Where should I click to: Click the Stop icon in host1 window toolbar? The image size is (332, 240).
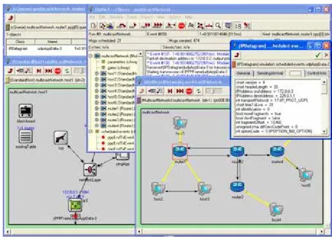point(58,71)
